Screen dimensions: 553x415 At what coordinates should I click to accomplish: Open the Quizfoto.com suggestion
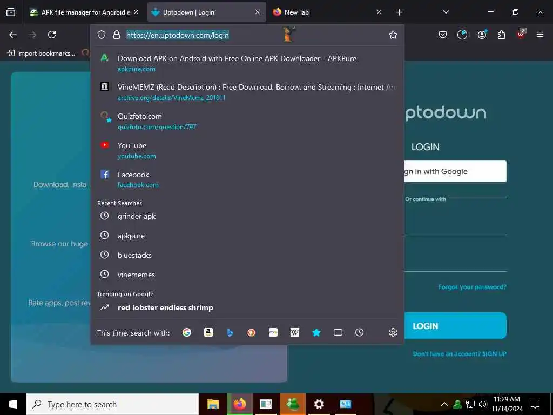(247, 122)
